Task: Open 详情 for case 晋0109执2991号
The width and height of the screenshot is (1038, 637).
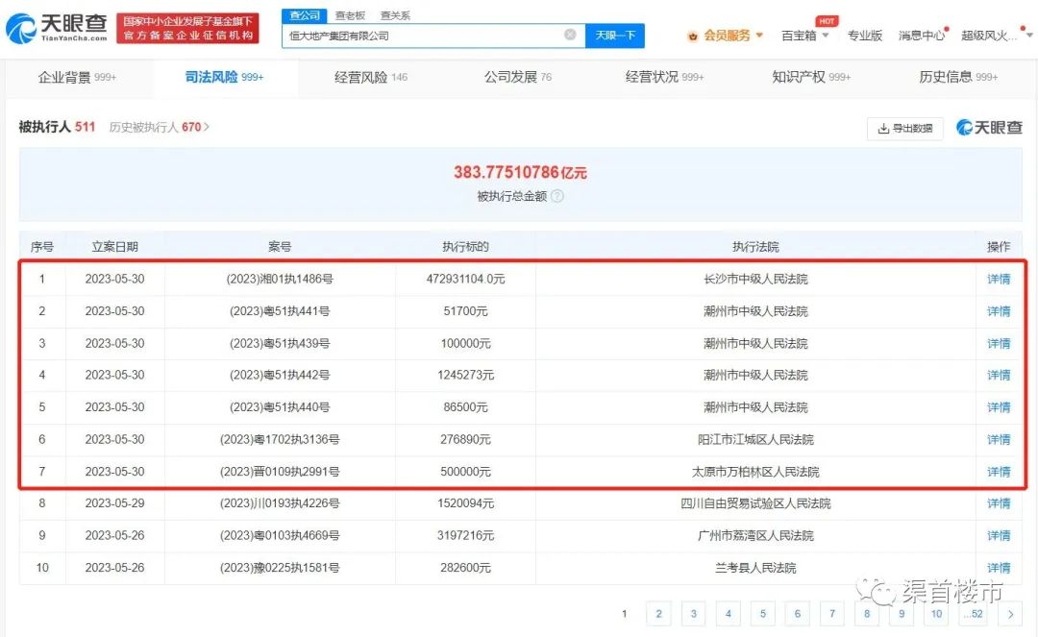Action: click(999, 472)
